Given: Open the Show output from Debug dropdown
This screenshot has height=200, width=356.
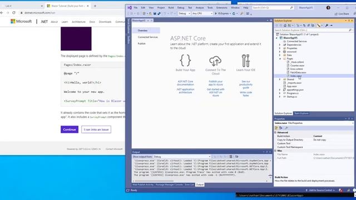Looking at the screenshot, I should click(x=182, y=157).
